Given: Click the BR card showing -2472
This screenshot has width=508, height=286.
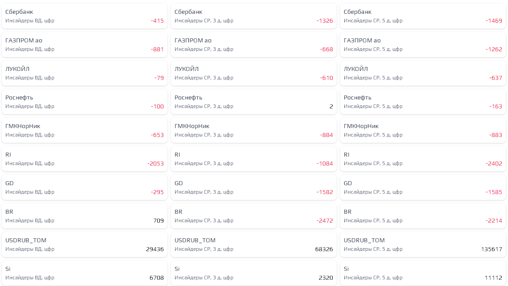Looking at the screenshot, I should (x=254, y=216).
